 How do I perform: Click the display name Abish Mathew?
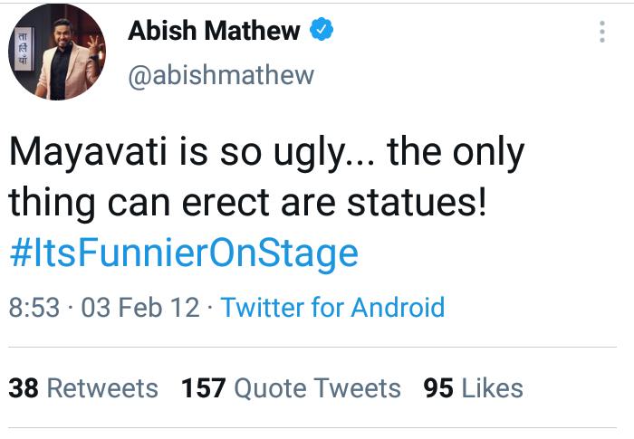click(214, 31)
